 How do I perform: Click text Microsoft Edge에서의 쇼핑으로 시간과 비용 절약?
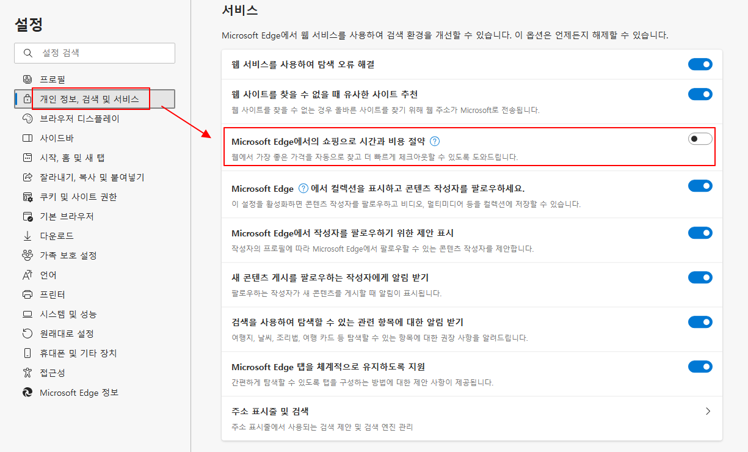click(329, 141)
